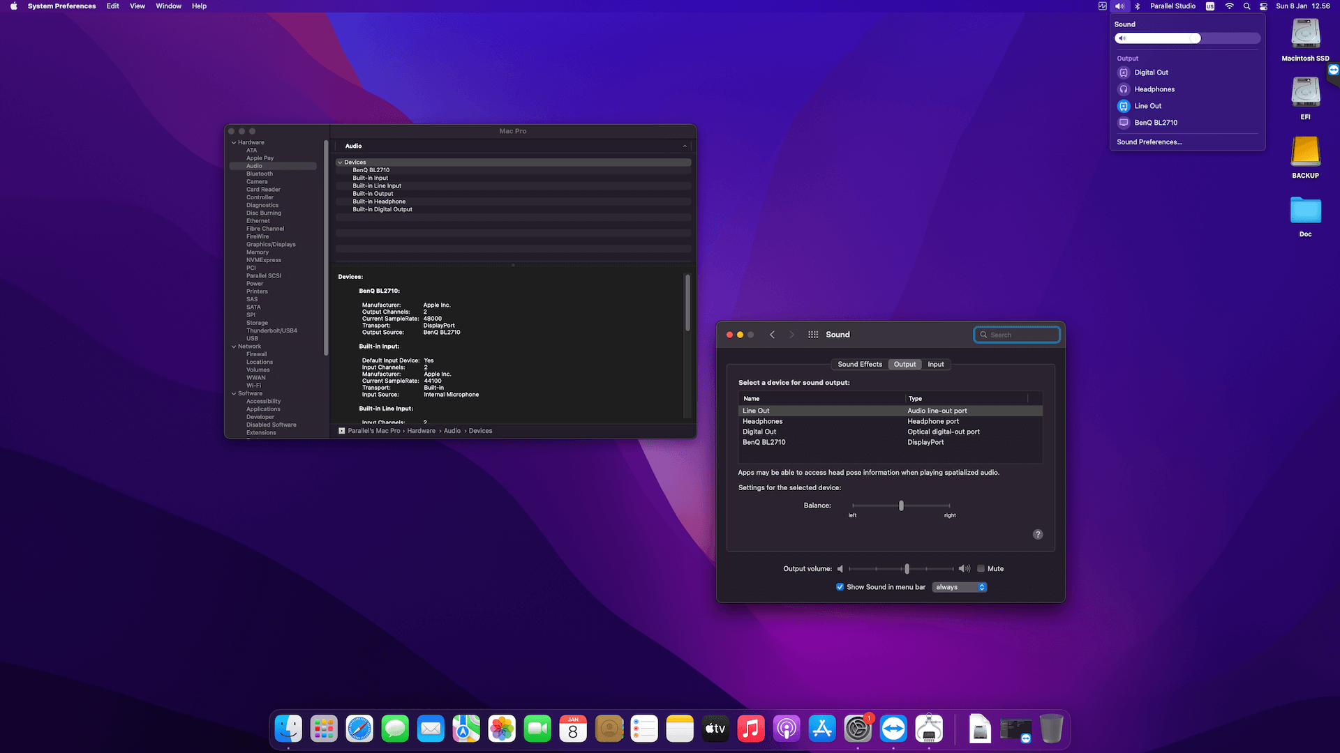Image resolution: width=1340 pixels, height=753 pixels.
Task: Open the 'always' menu bar dropdown
Action: coord(960,587)
